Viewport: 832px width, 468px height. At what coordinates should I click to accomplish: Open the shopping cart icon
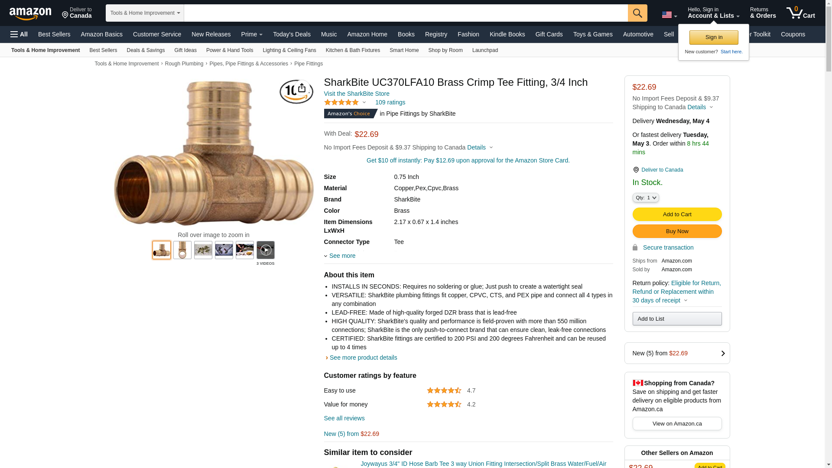(x=800, y=13)
